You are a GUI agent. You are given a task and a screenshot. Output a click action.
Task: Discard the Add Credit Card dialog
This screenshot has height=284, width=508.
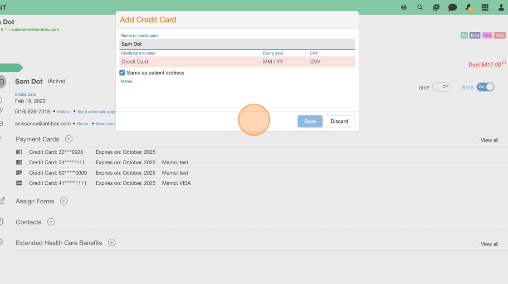point(339,121)
